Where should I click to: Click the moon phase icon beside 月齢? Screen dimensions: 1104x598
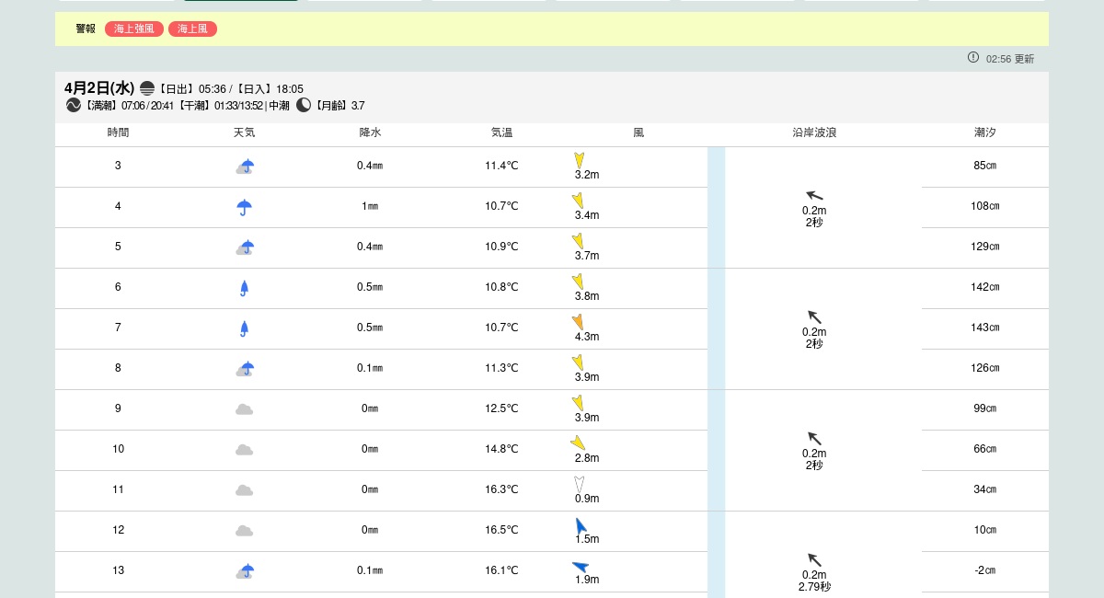pyautogui.click(x=304, y=105)
